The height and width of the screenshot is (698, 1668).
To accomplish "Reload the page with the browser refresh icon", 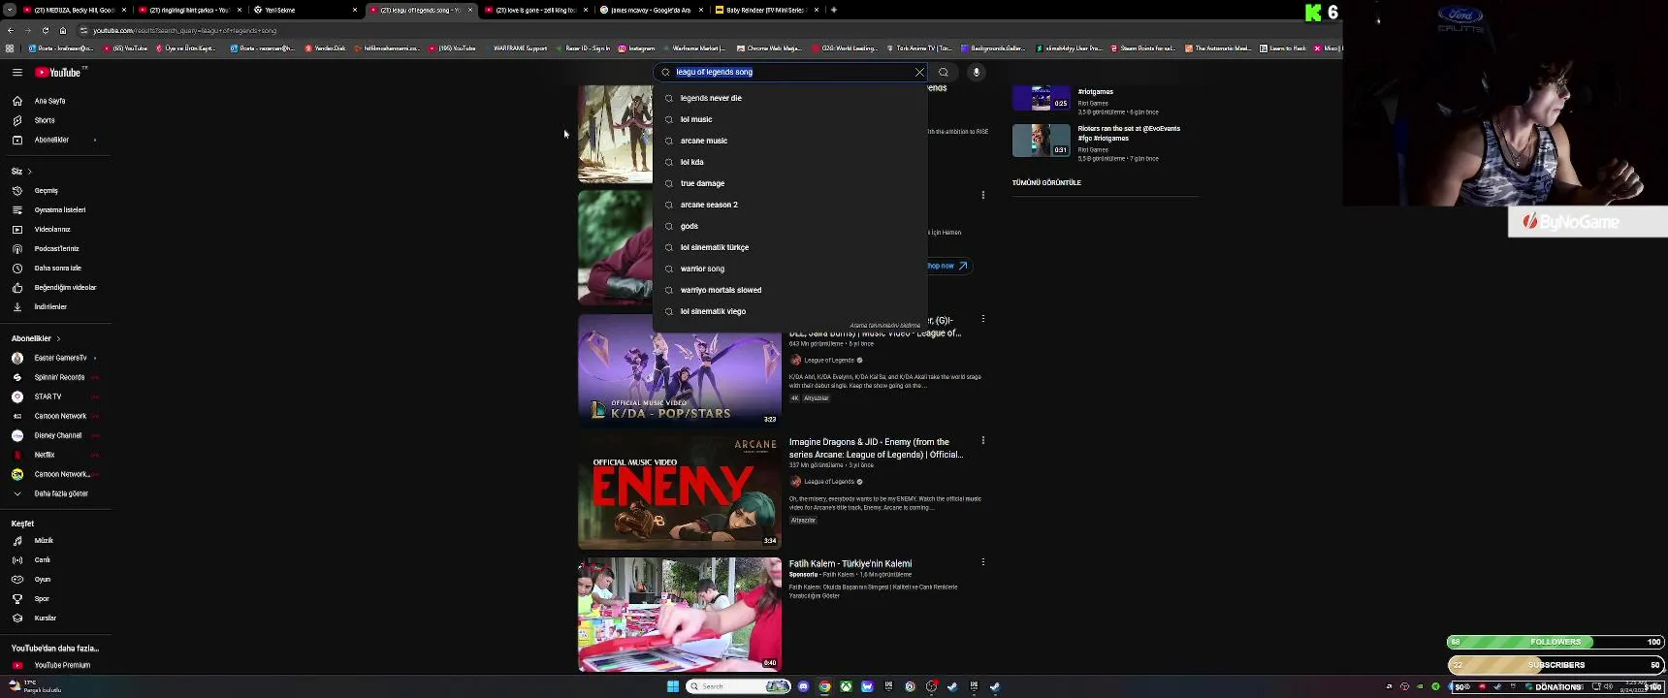I will click(x=46, y=30).
